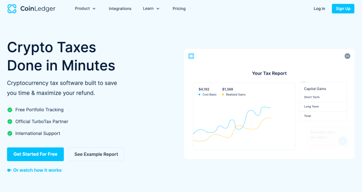Click the faded download tax report icon
This screenshot has width=362, height=192.
click(343, 141)
